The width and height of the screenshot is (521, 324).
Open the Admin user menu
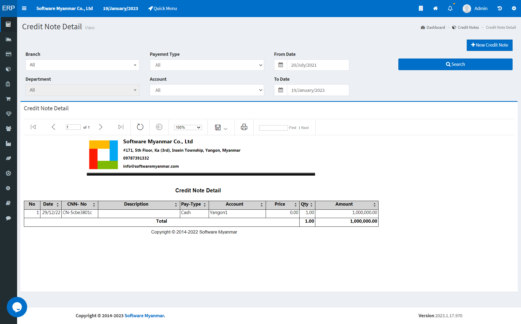[x=475, y=8]
